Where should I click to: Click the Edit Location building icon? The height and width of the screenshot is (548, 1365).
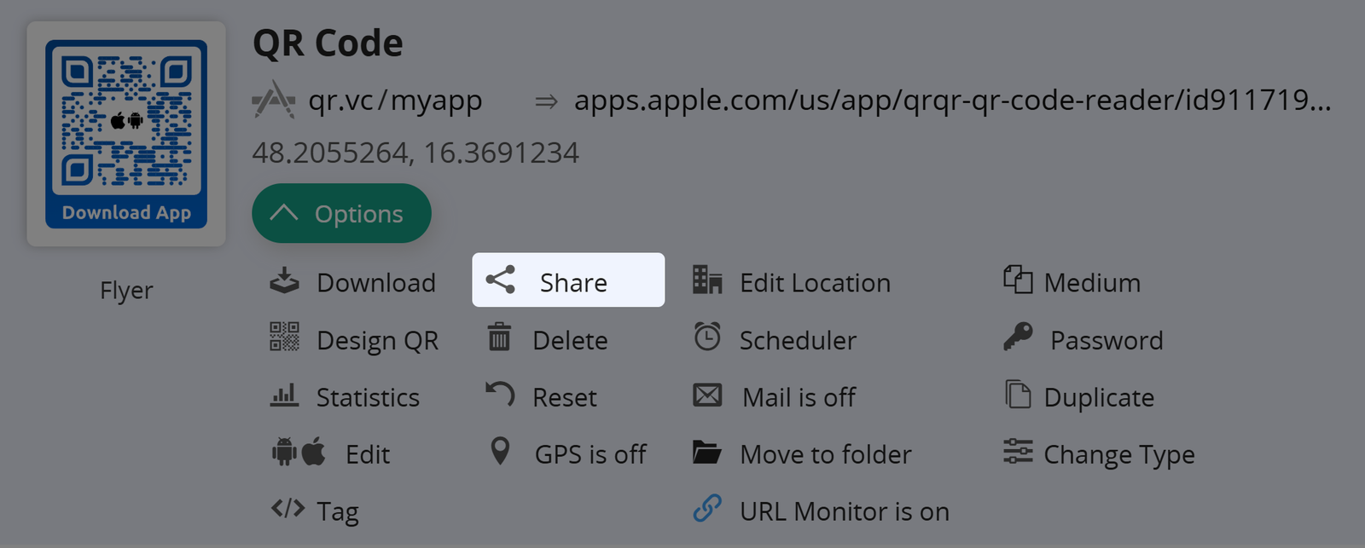pos(707,280)
